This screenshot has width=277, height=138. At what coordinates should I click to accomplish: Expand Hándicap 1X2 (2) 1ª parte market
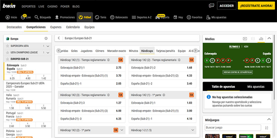coord(122,130)
